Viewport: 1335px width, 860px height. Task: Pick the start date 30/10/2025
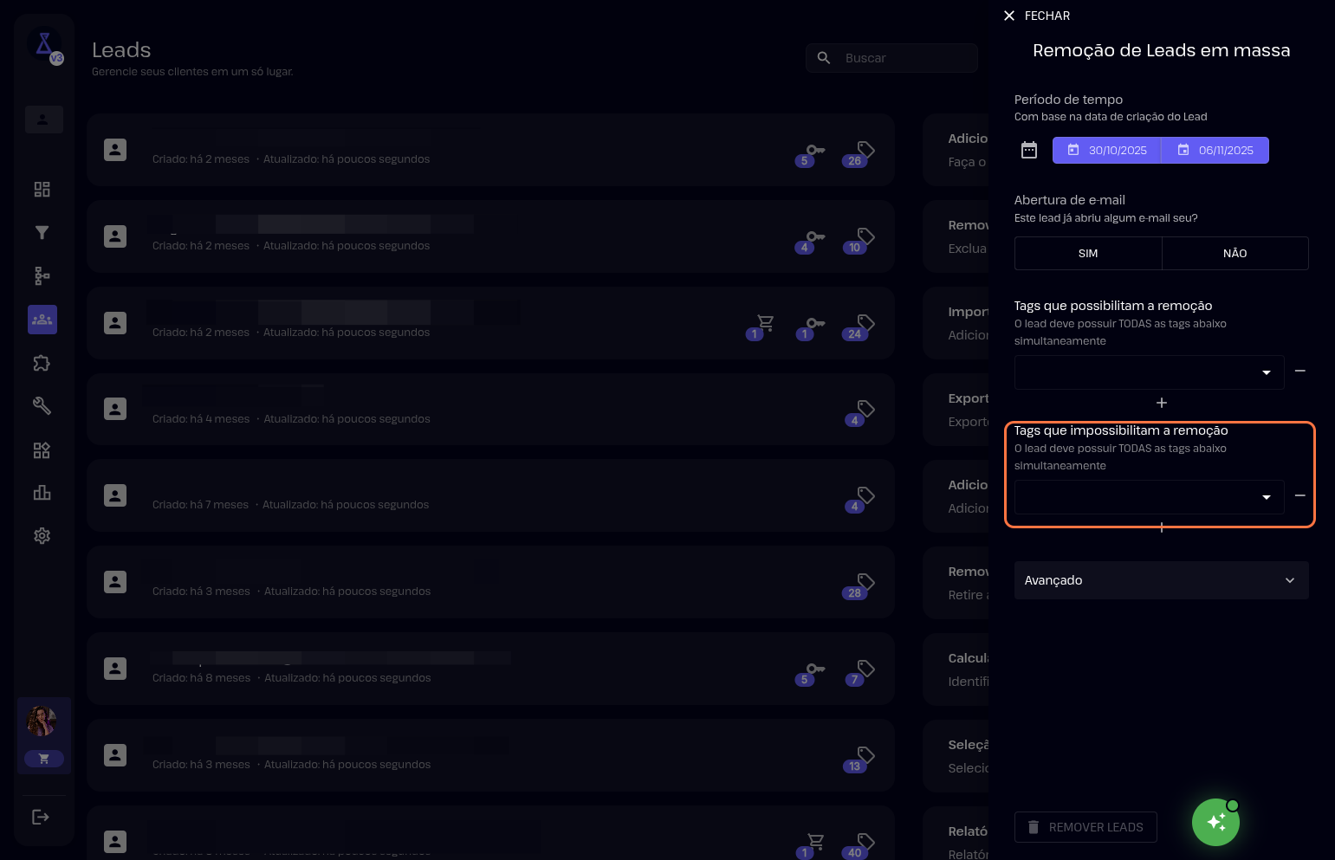tap(1107, 151)
